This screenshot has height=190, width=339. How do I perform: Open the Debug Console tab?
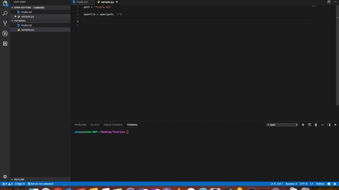coord(113,125)
